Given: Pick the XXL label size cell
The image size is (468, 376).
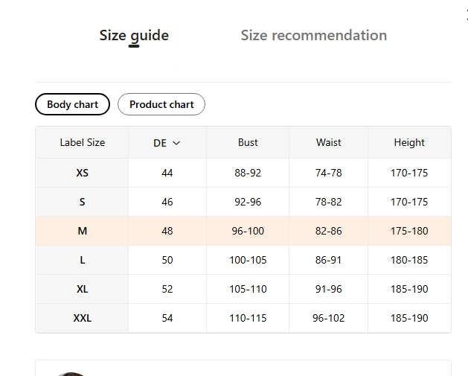Looking at the screenshot, I should point(82,318).
